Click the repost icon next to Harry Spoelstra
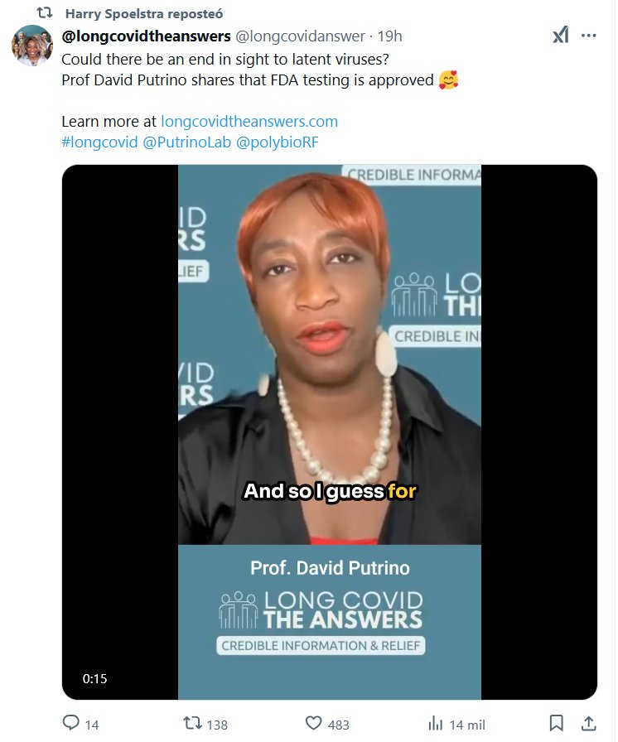Image resolution: width=618 pixels, height=742 pixels. (x=45, y=13)
